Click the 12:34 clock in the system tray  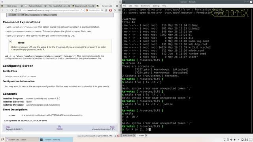click(244, 140)
